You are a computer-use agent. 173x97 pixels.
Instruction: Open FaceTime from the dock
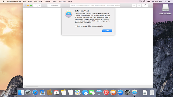coord(92,92)
